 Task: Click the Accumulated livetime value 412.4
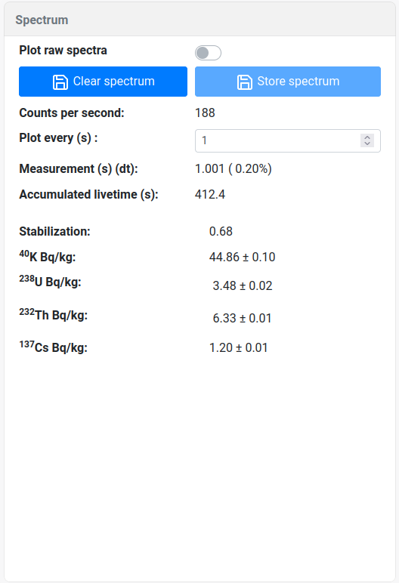coord(210,194)
